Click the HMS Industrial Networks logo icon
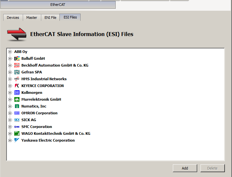Screen dimensions: 232x177 [17, 79]
